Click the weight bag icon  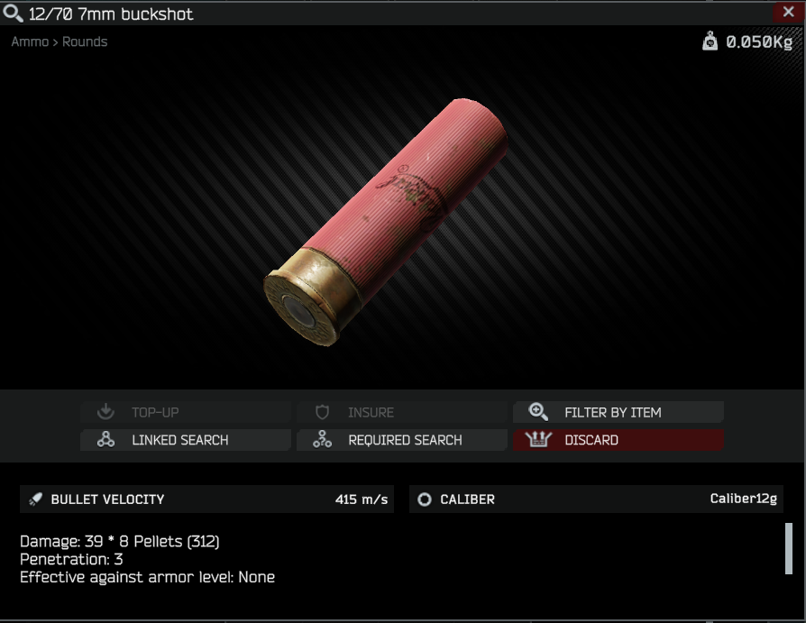tap(710, 41)
